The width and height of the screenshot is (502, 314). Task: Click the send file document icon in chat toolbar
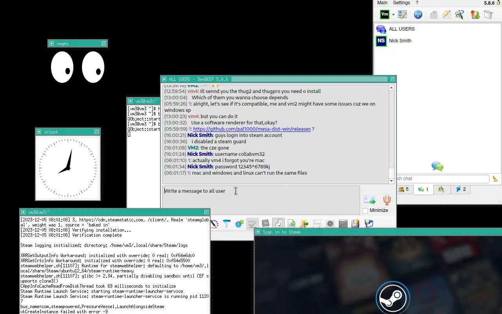pyautogui.click(x=291, y=224)
